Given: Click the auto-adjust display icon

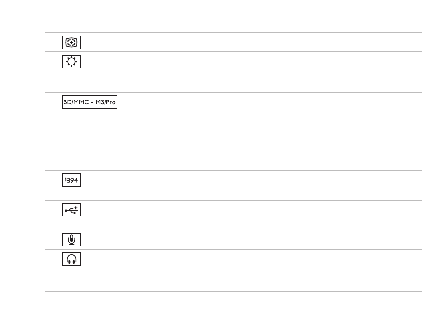Looking at the screenshot, I should pyautogui.click(x=71, y=43).
